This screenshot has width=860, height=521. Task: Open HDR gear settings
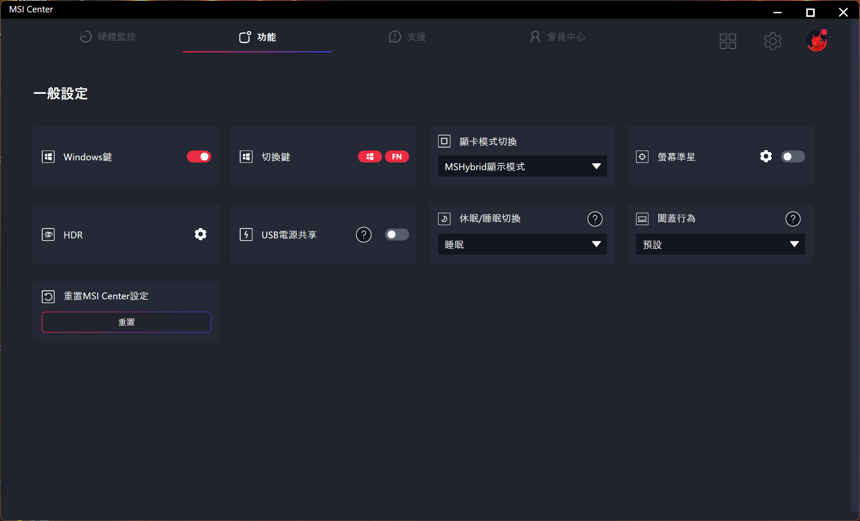(200, 234)
